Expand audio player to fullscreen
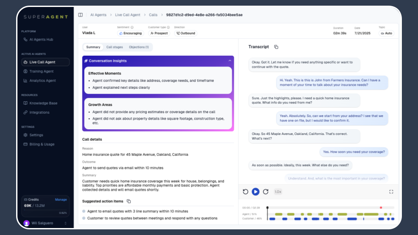Viewport: 418px width, 235px height. (391, 191)
